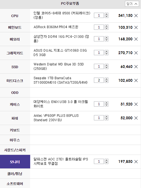The width and height of the screenshot is (141, 188).
Task: Delete the ASRock B360M mainboard entry
Action: coord(136,27)
